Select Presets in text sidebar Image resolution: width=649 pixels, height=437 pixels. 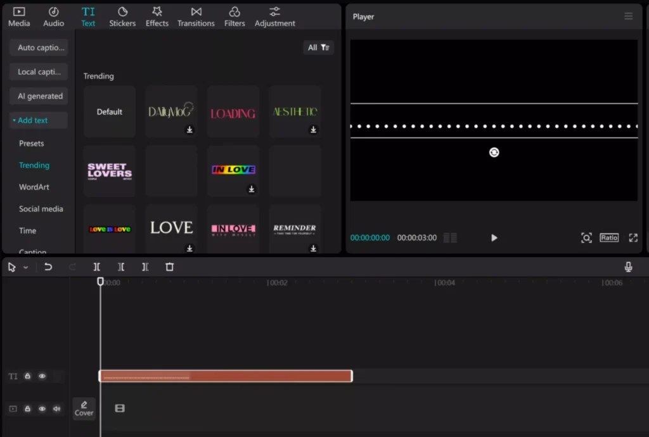coord(32,144)
